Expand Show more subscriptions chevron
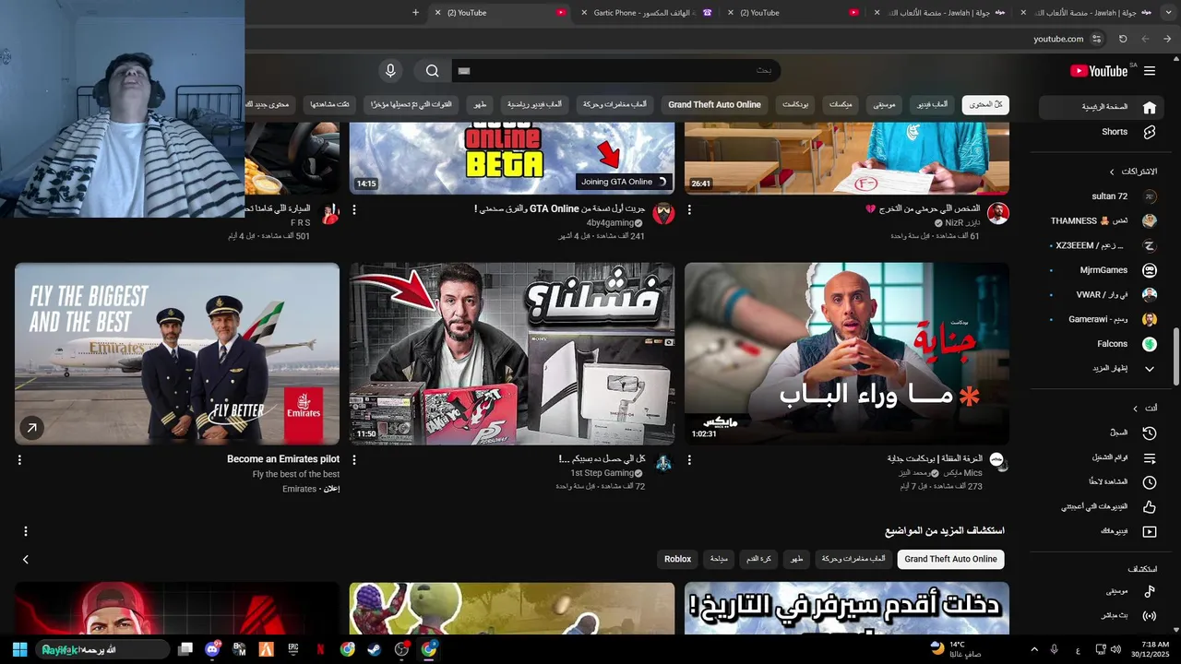Image resolution: width=1181 pixels, height=664 pixels. click(1150, 369)
